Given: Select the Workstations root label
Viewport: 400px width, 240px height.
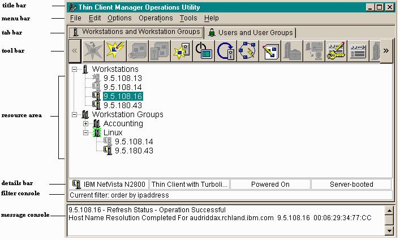Looking at the screenshot, I should [x=115, y=69].
